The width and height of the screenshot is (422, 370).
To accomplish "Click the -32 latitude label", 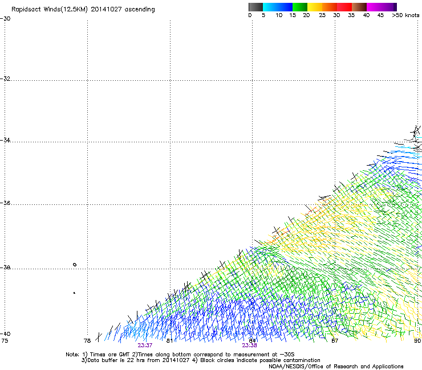I will click(x=5, y=79).
